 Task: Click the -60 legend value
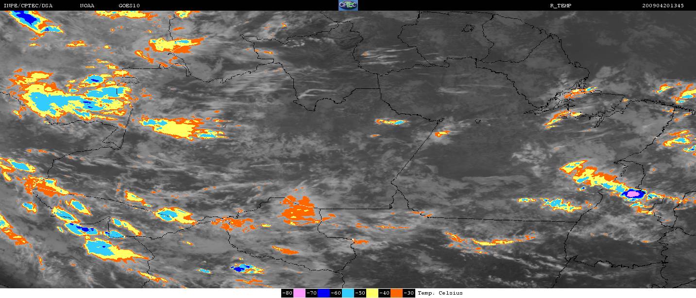336,293
